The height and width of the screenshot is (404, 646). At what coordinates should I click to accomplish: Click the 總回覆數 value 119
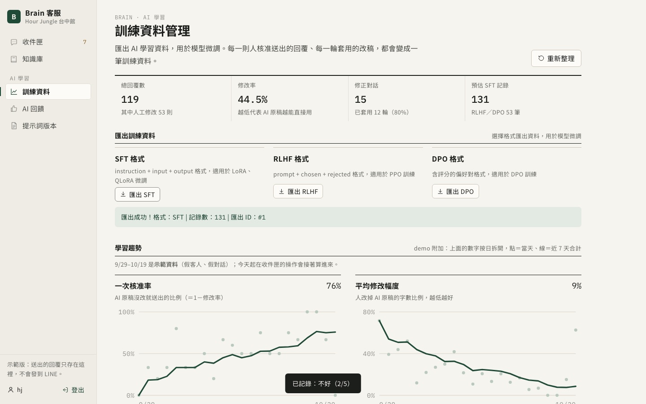[130, 99]
